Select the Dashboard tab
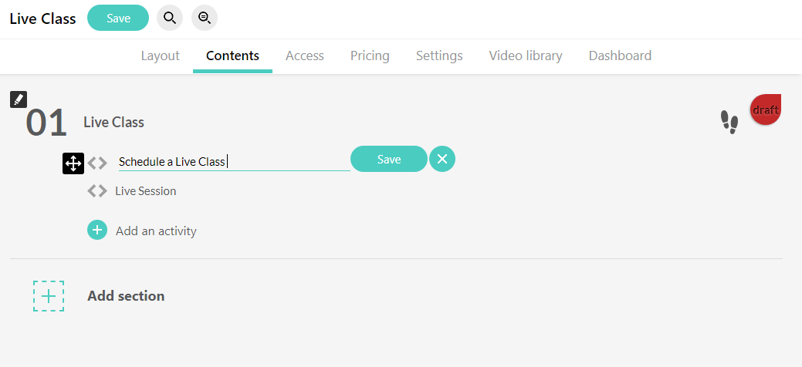 620,56
